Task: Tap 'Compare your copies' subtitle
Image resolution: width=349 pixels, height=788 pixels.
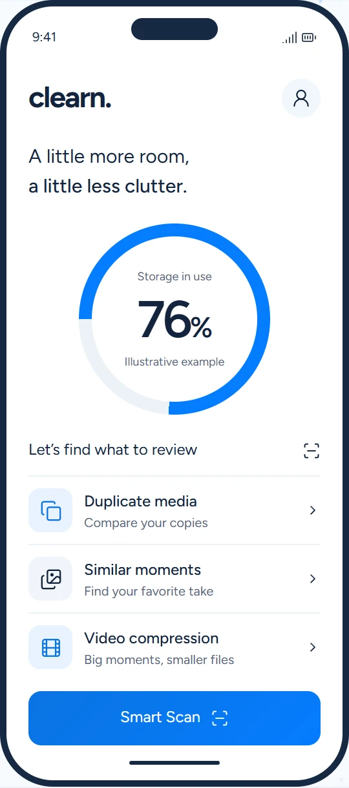Action: 146,523
